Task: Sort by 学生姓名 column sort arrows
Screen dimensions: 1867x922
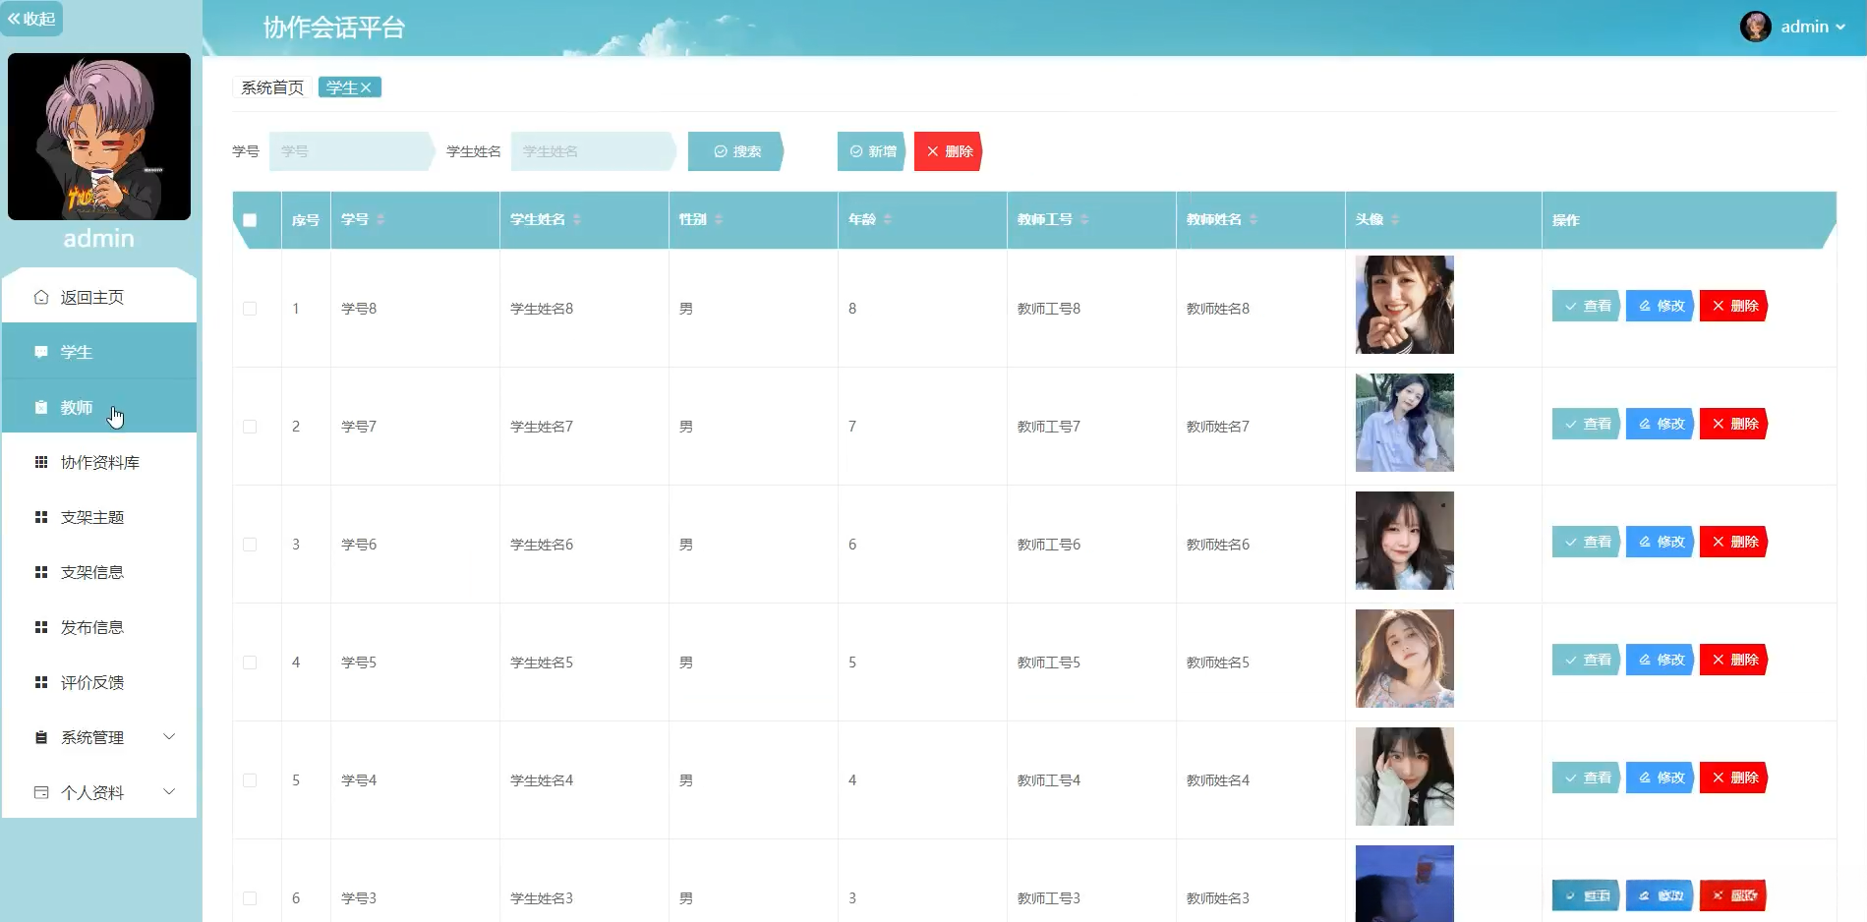Action: click(x=577, y=219)
